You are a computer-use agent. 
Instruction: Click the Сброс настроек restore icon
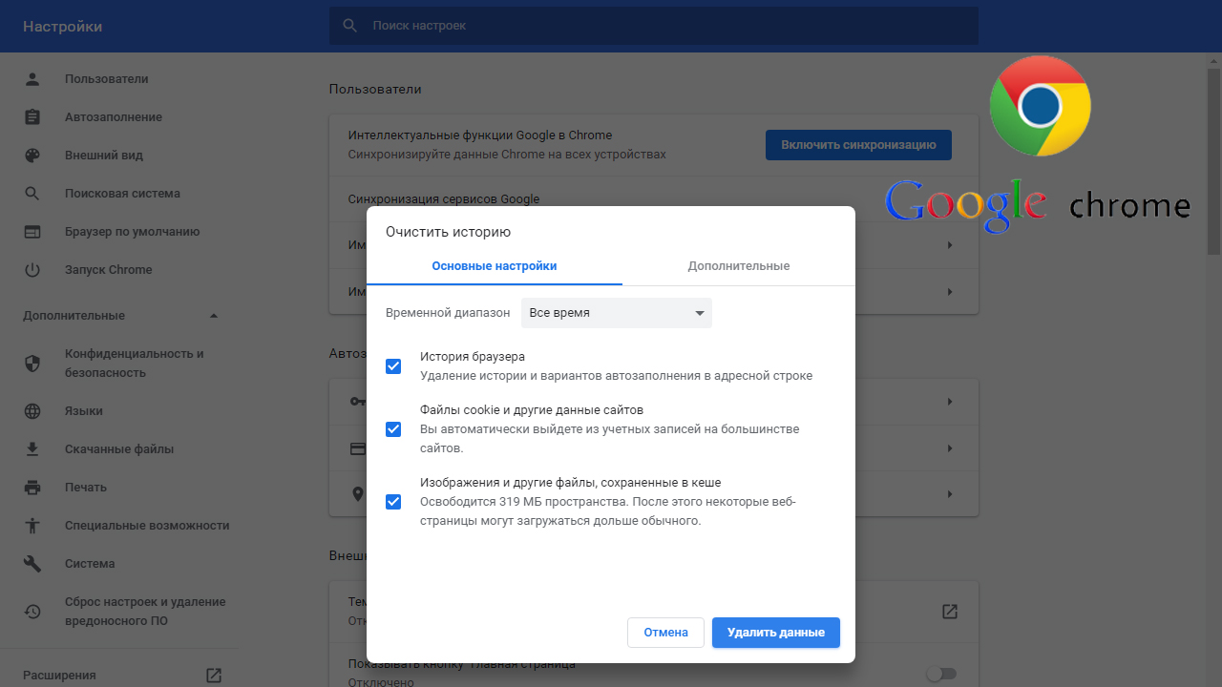pos(32,612)
